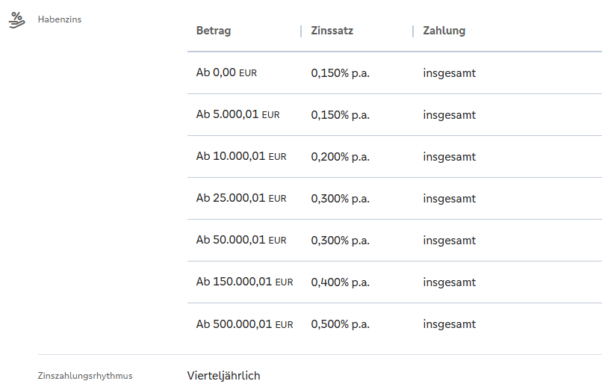Click the Vierteljährlich value text
Viewport: 602px width, 390px height.
point(223,376)
